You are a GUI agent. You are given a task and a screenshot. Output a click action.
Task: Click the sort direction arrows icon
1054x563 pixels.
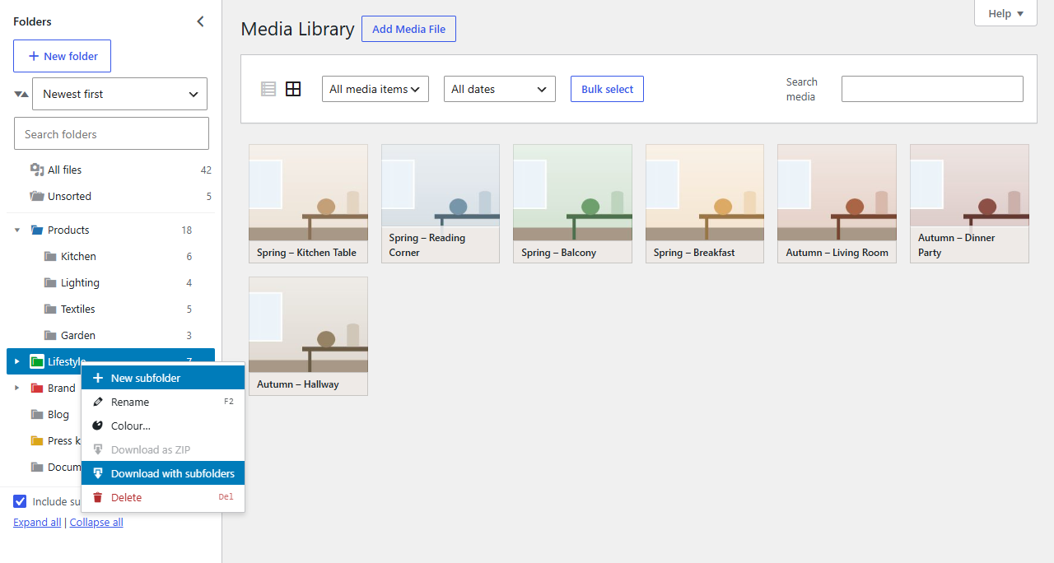(x=21, y=94)
